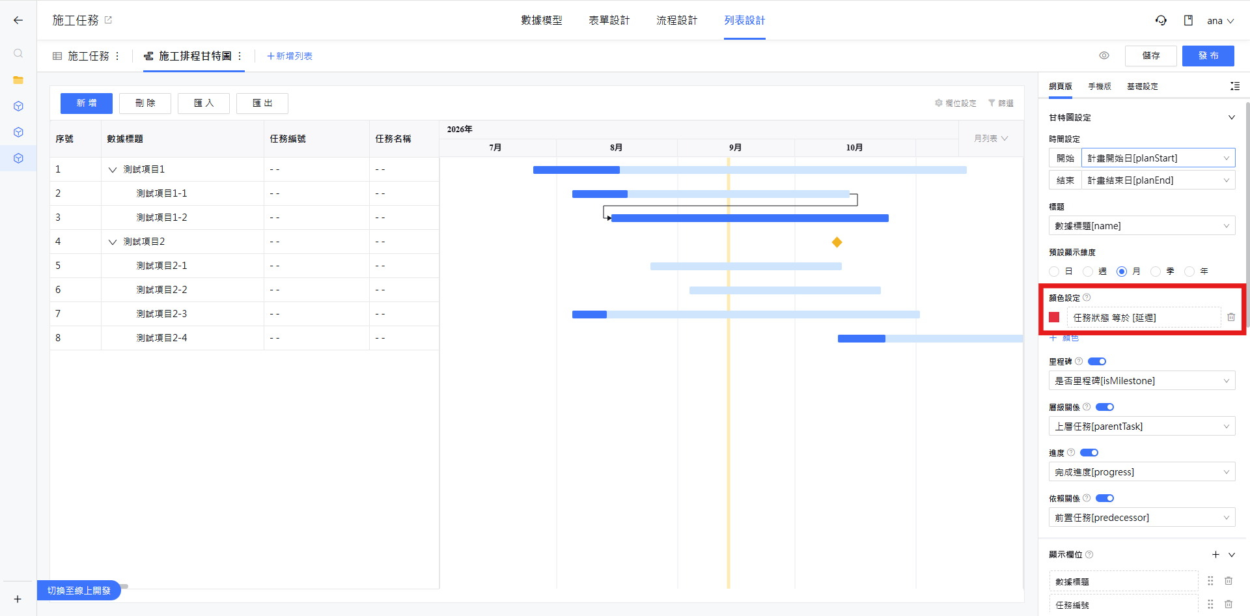
Task: Toggle the 層級關係 switch
Action: click(x=1105, y=407)
